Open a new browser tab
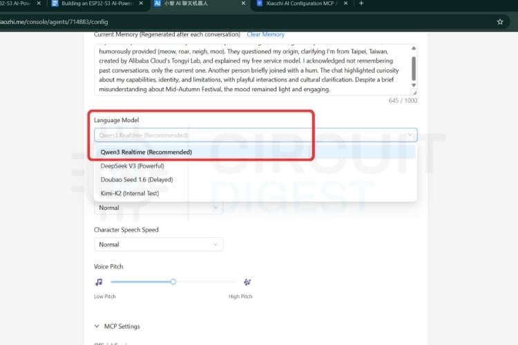Image resolution: width=518 pixels, height=345 pixels. pyautogui.click(x=361, y=3)
